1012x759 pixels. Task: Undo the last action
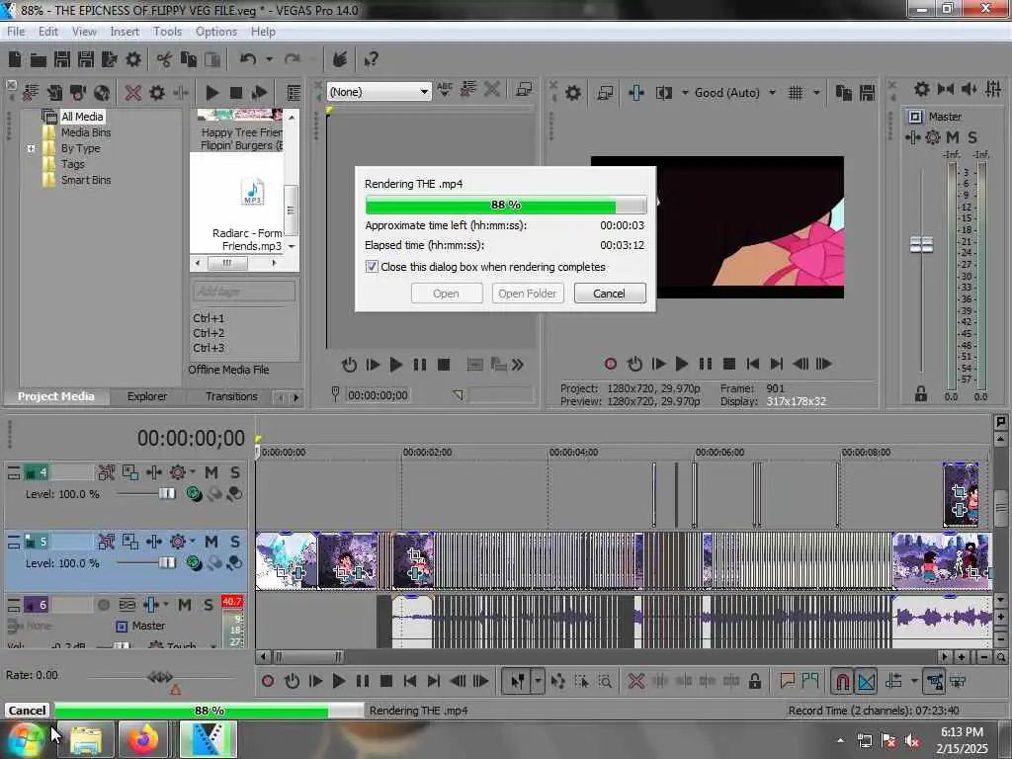(x=248, y=59)
